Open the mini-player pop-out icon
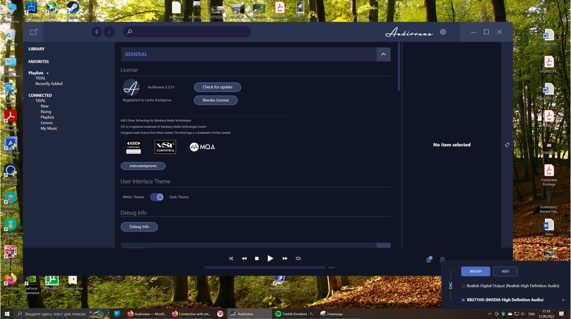The image size is (571, 319). [x=34, y=32]
